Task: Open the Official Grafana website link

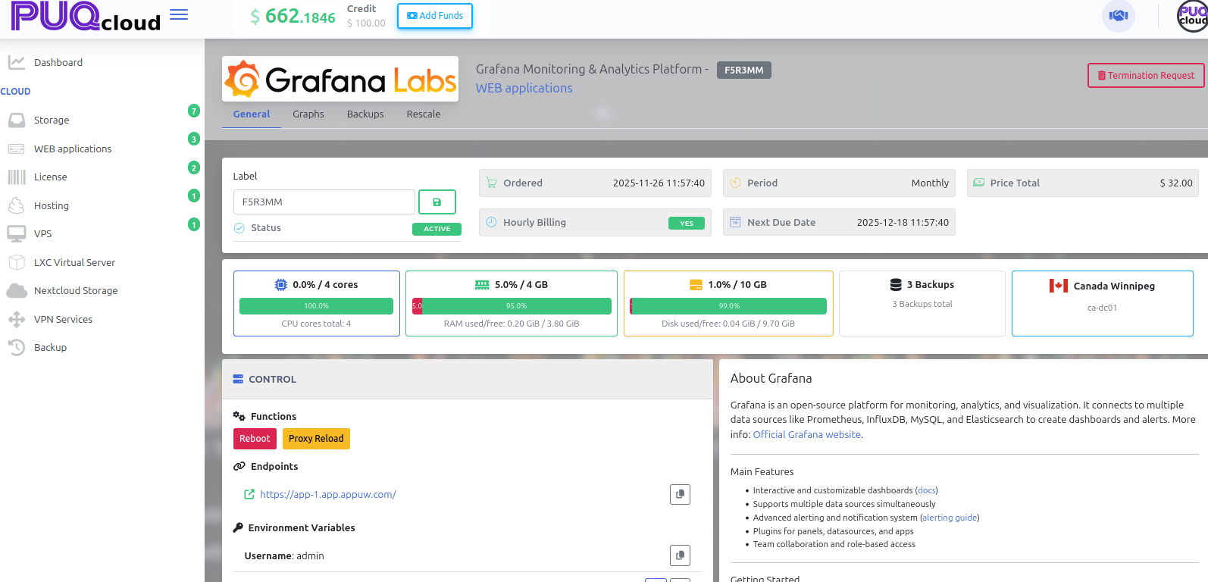Action: click(806, 435)
